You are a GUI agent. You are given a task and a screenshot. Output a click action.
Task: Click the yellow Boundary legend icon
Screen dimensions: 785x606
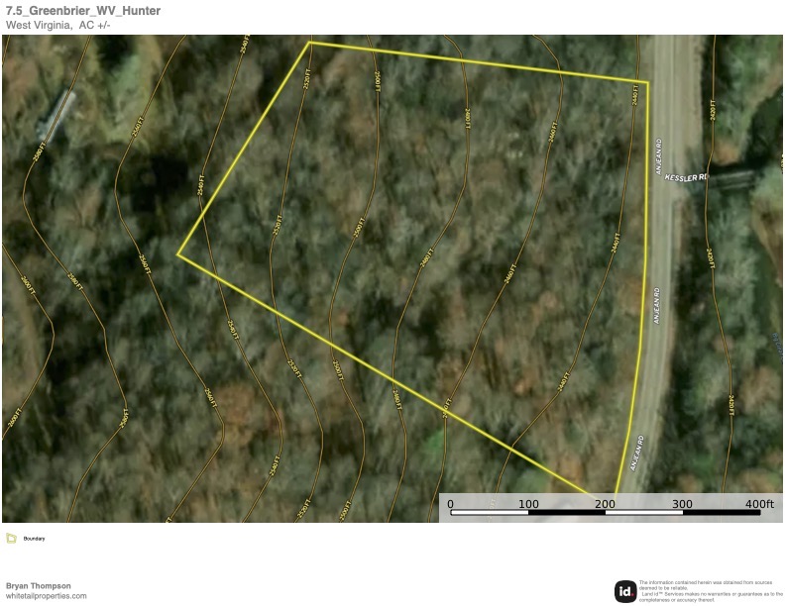11,539
